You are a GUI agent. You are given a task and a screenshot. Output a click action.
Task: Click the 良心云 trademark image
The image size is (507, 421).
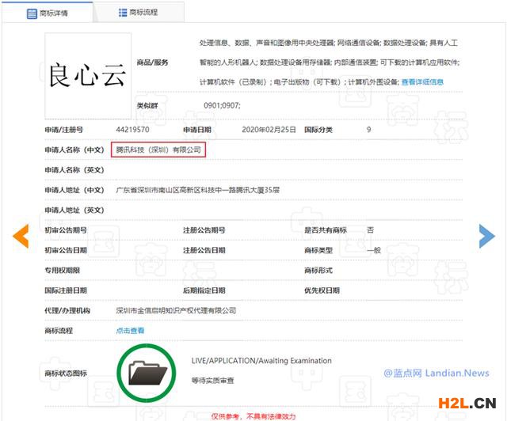click(88, 76)
